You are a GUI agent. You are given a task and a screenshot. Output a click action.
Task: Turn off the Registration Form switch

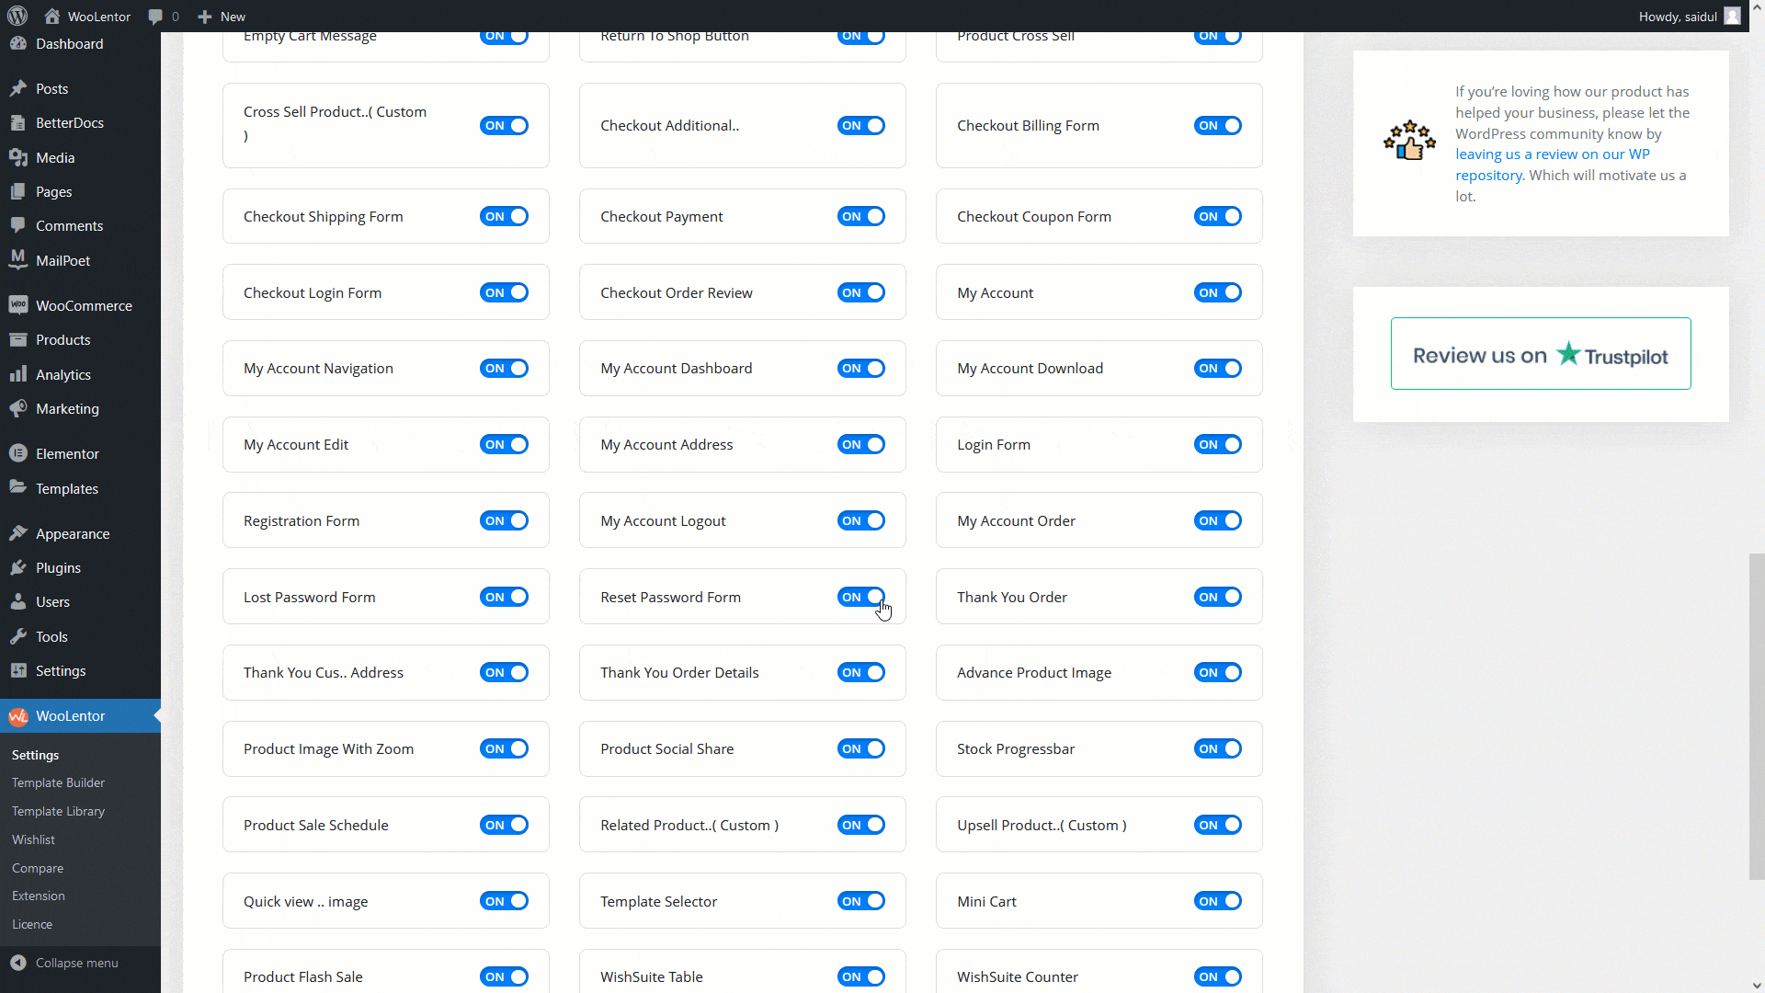504,520
